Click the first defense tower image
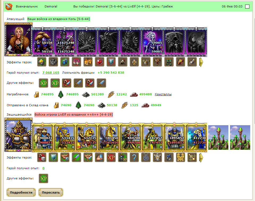This screenshot has height=201, width=255. 218,137
